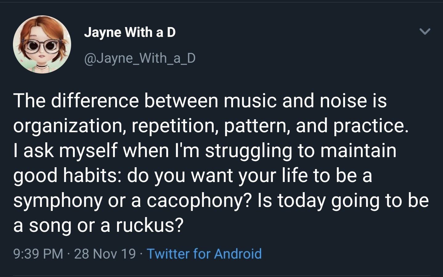Image resolution: width=443 pixels, height=277 pixels.
Task: Click the 28 Nov 19 date
Action: (105, 254)
